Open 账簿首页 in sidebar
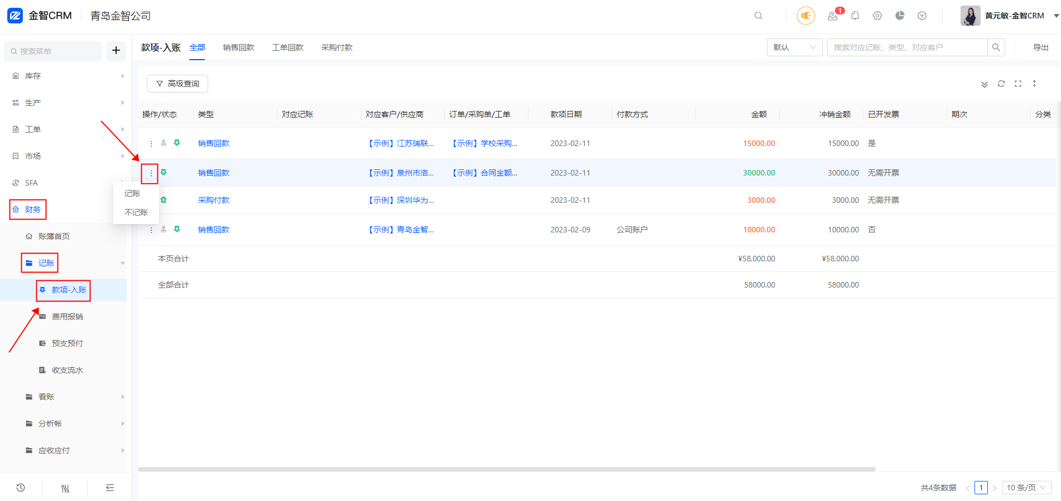 coord(54,236)
